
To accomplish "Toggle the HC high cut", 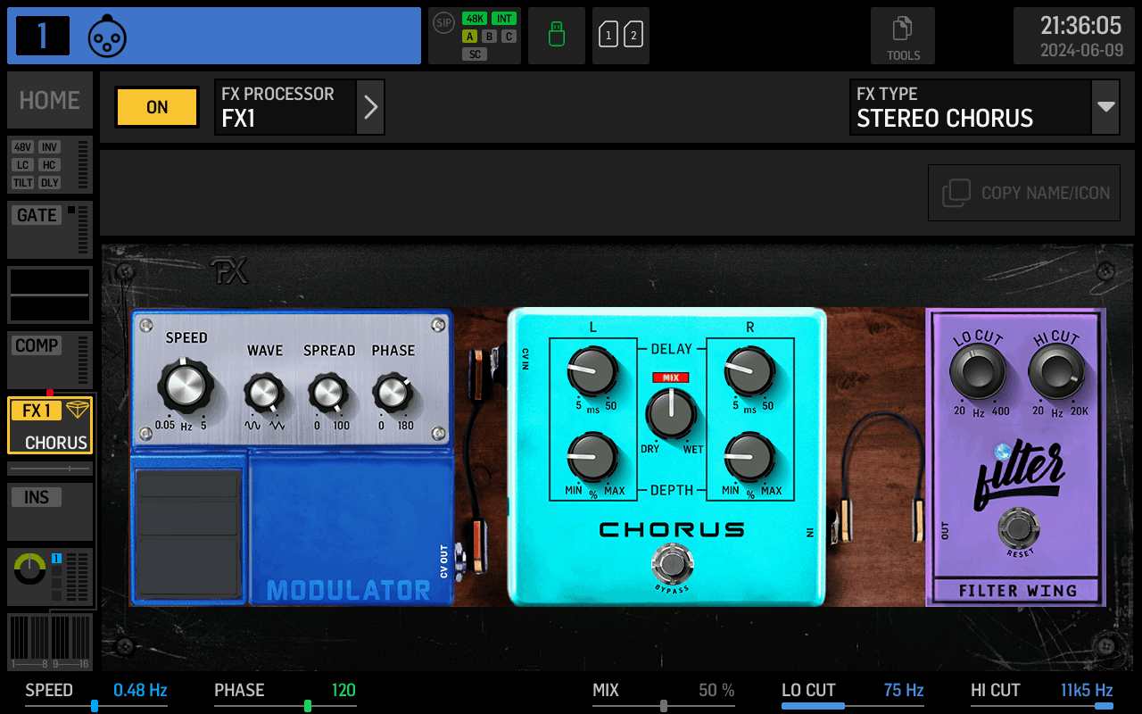I will [49, 165].
